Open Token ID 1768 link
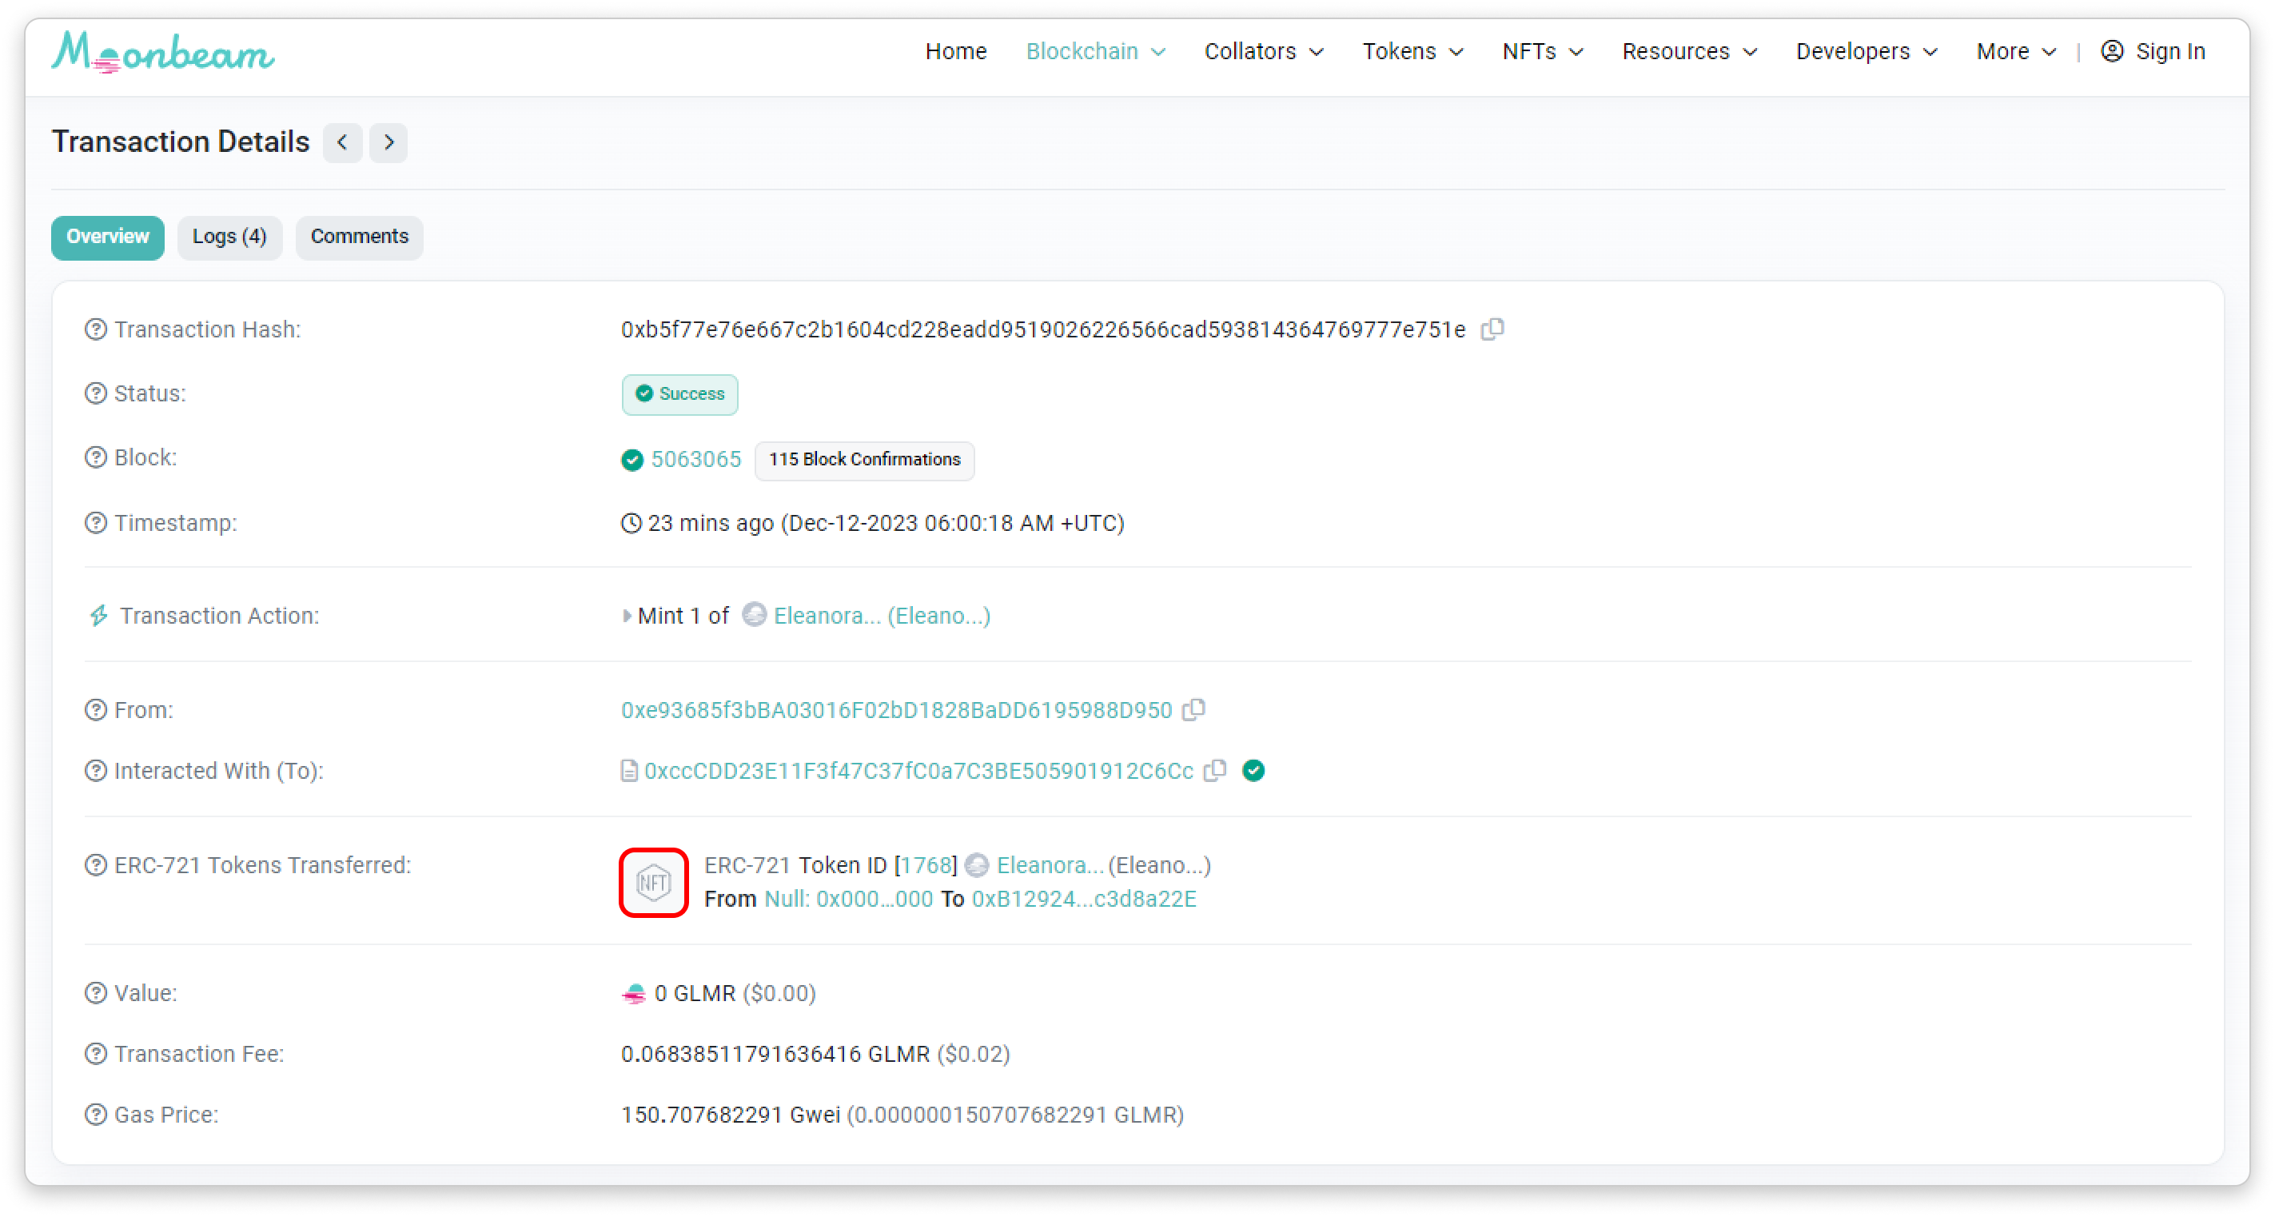The image size is (2275, 1217). [926, 864]
